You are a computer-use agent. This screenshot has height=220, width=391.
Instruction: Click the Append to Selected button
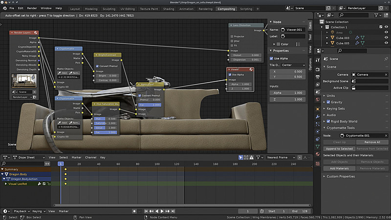tap(339, 149)
